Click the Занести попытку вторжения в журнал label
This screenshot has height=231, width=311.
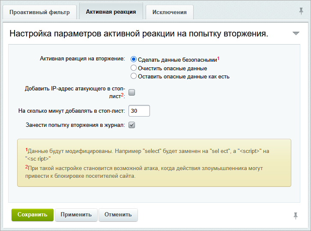point(75,125)
